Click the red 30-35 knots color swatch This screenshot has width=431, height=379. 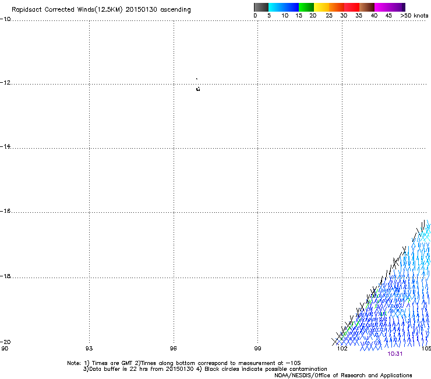pyautogui.click(x=352, y=7)
